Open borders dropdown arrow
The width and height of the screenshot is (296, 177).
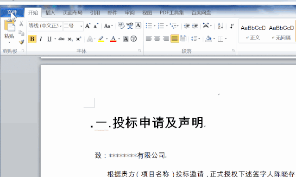click(226, 39)
